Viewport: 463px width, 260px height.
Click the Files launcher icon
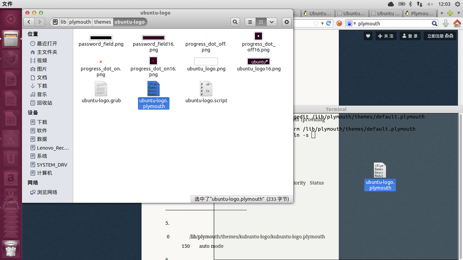point(11,39)
